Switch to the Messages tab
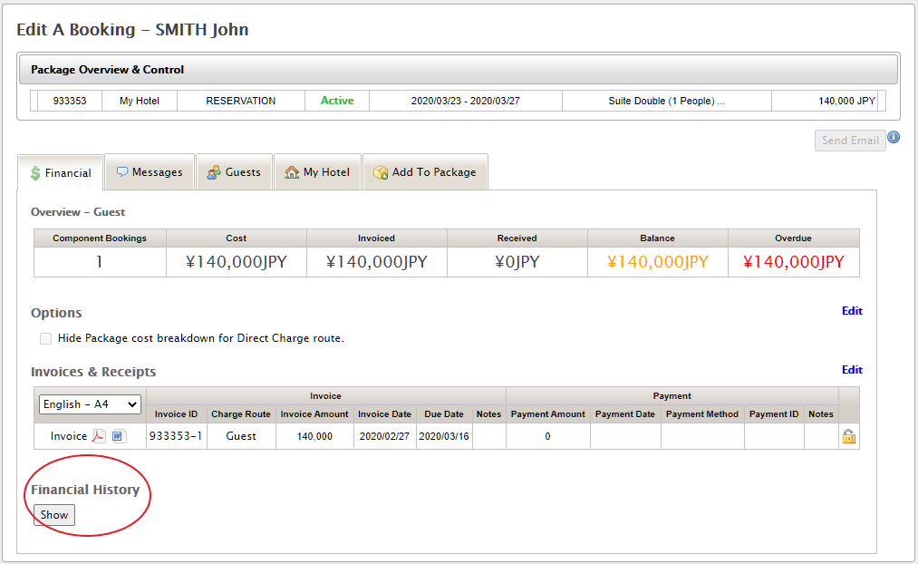This screenshot has width=918, height=564. point(150,171)
